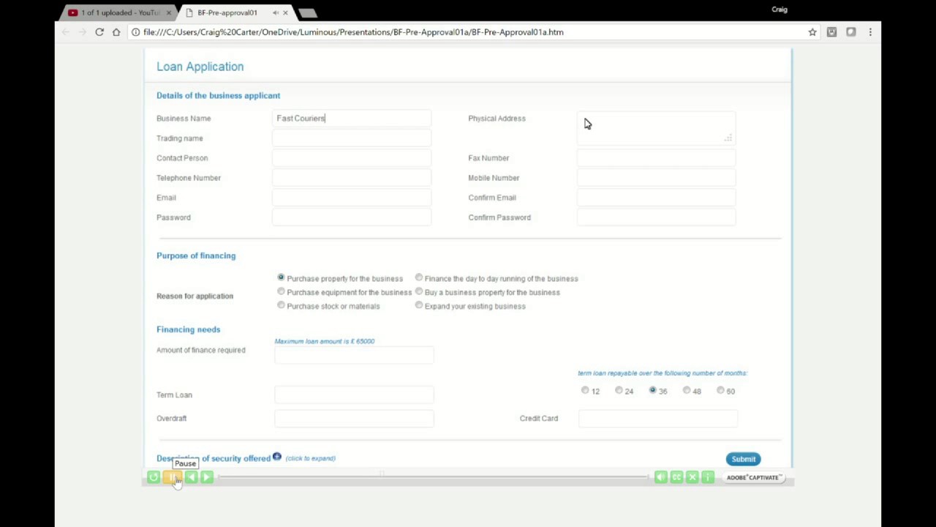936x527 pixels.
Task: Click the Contact Person field
Action: (x=352, y=158)
